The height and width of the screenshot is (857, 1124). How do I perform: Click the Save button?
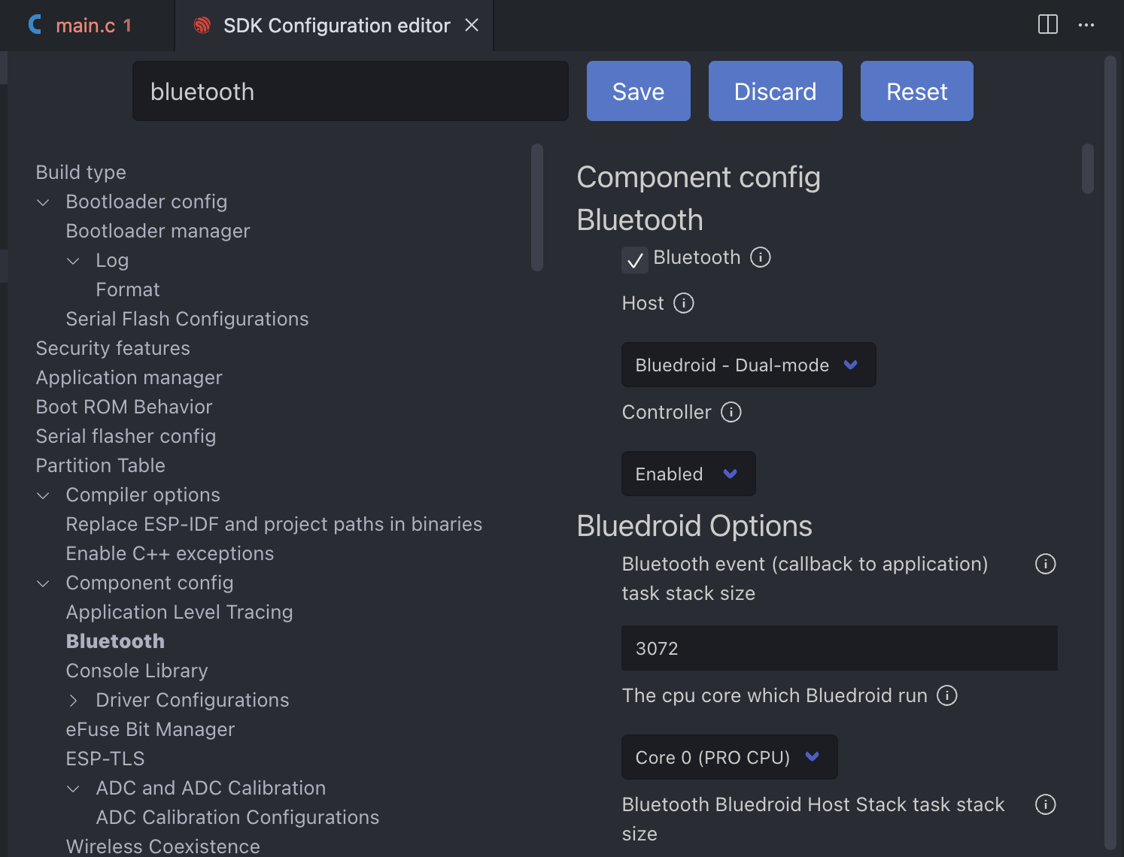click(x=638, y=92)
